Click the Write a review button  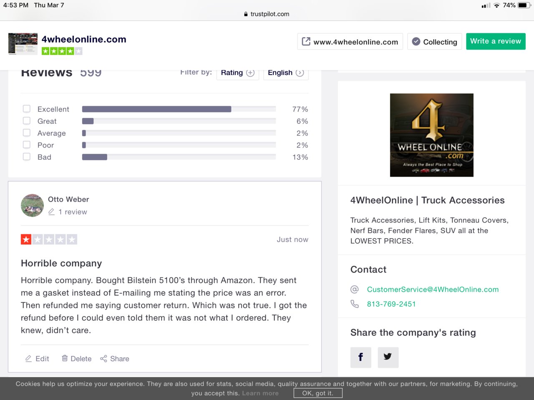point(496,41)
